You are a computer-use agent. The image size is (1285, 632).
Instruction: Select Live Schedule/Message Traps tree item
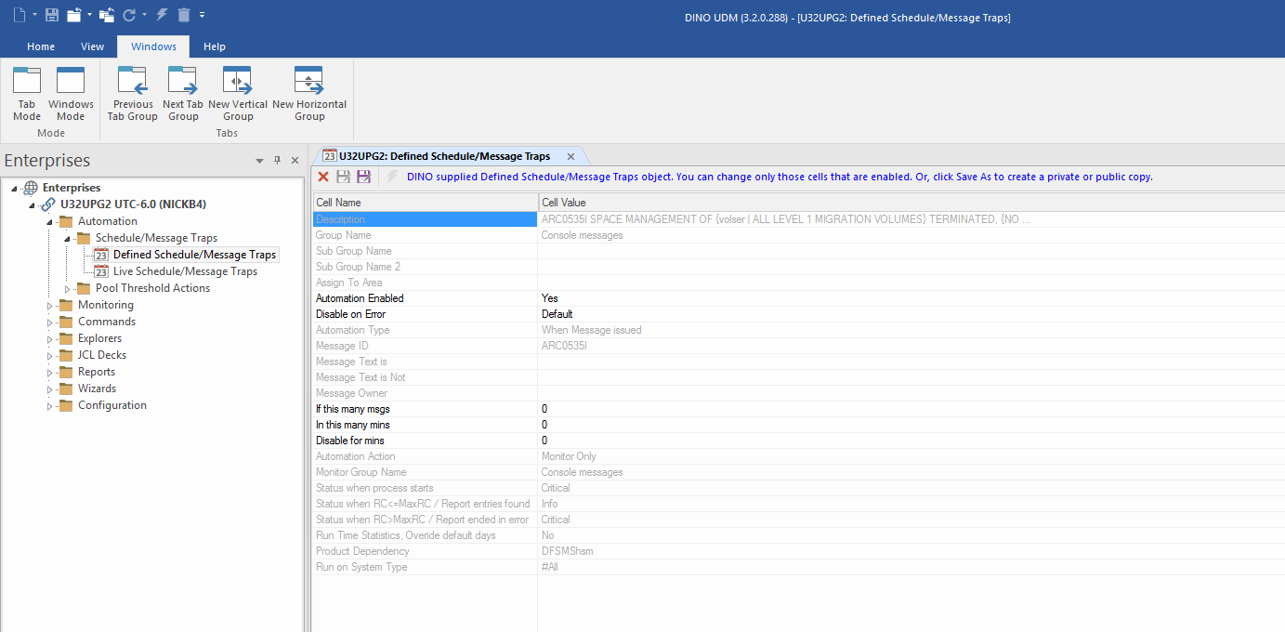pos(185,271)
